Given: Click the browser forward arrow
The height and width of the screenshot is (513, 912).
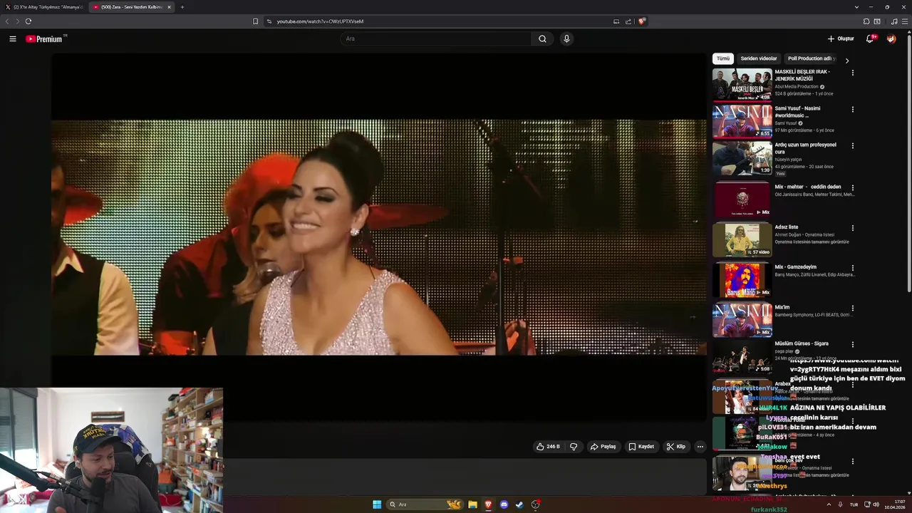Looking at the screenshot, I should 18,21.
